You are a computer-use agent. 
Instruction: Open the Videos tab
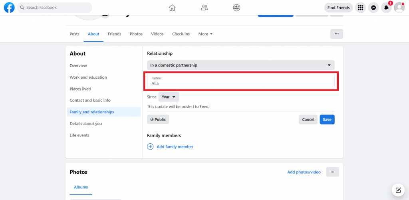tap(157, 34)
